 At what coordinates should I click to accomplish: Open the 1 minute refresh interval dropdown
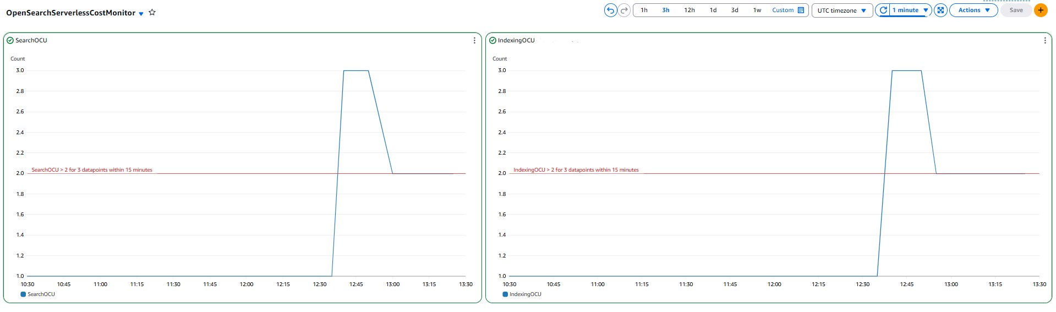(910, 10)
